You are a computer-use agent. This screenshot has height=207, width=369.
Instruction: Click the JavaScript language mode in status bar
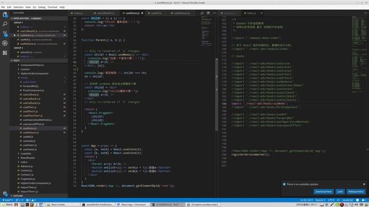[x=348, y=200]
